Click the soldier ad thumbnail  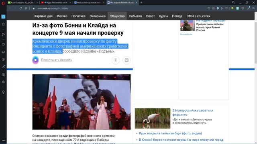click(188, 25)
